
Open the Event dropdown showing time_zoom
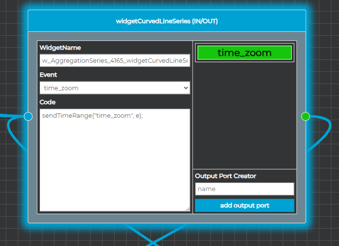tap(115, 88)
